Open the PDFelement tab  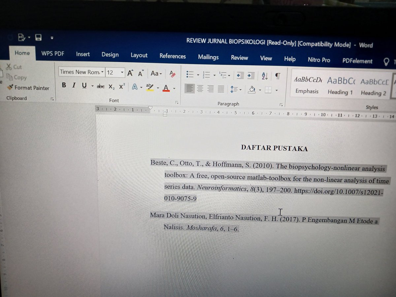pyautogui.click(x=357, y=61)
